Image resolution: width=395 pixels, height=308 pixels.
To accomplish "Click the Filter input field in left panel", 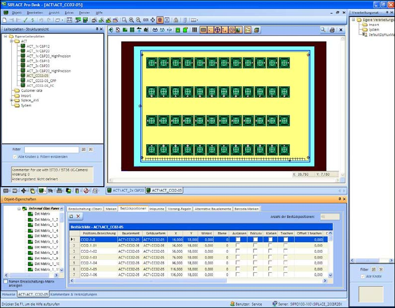I will coord(52,149).
